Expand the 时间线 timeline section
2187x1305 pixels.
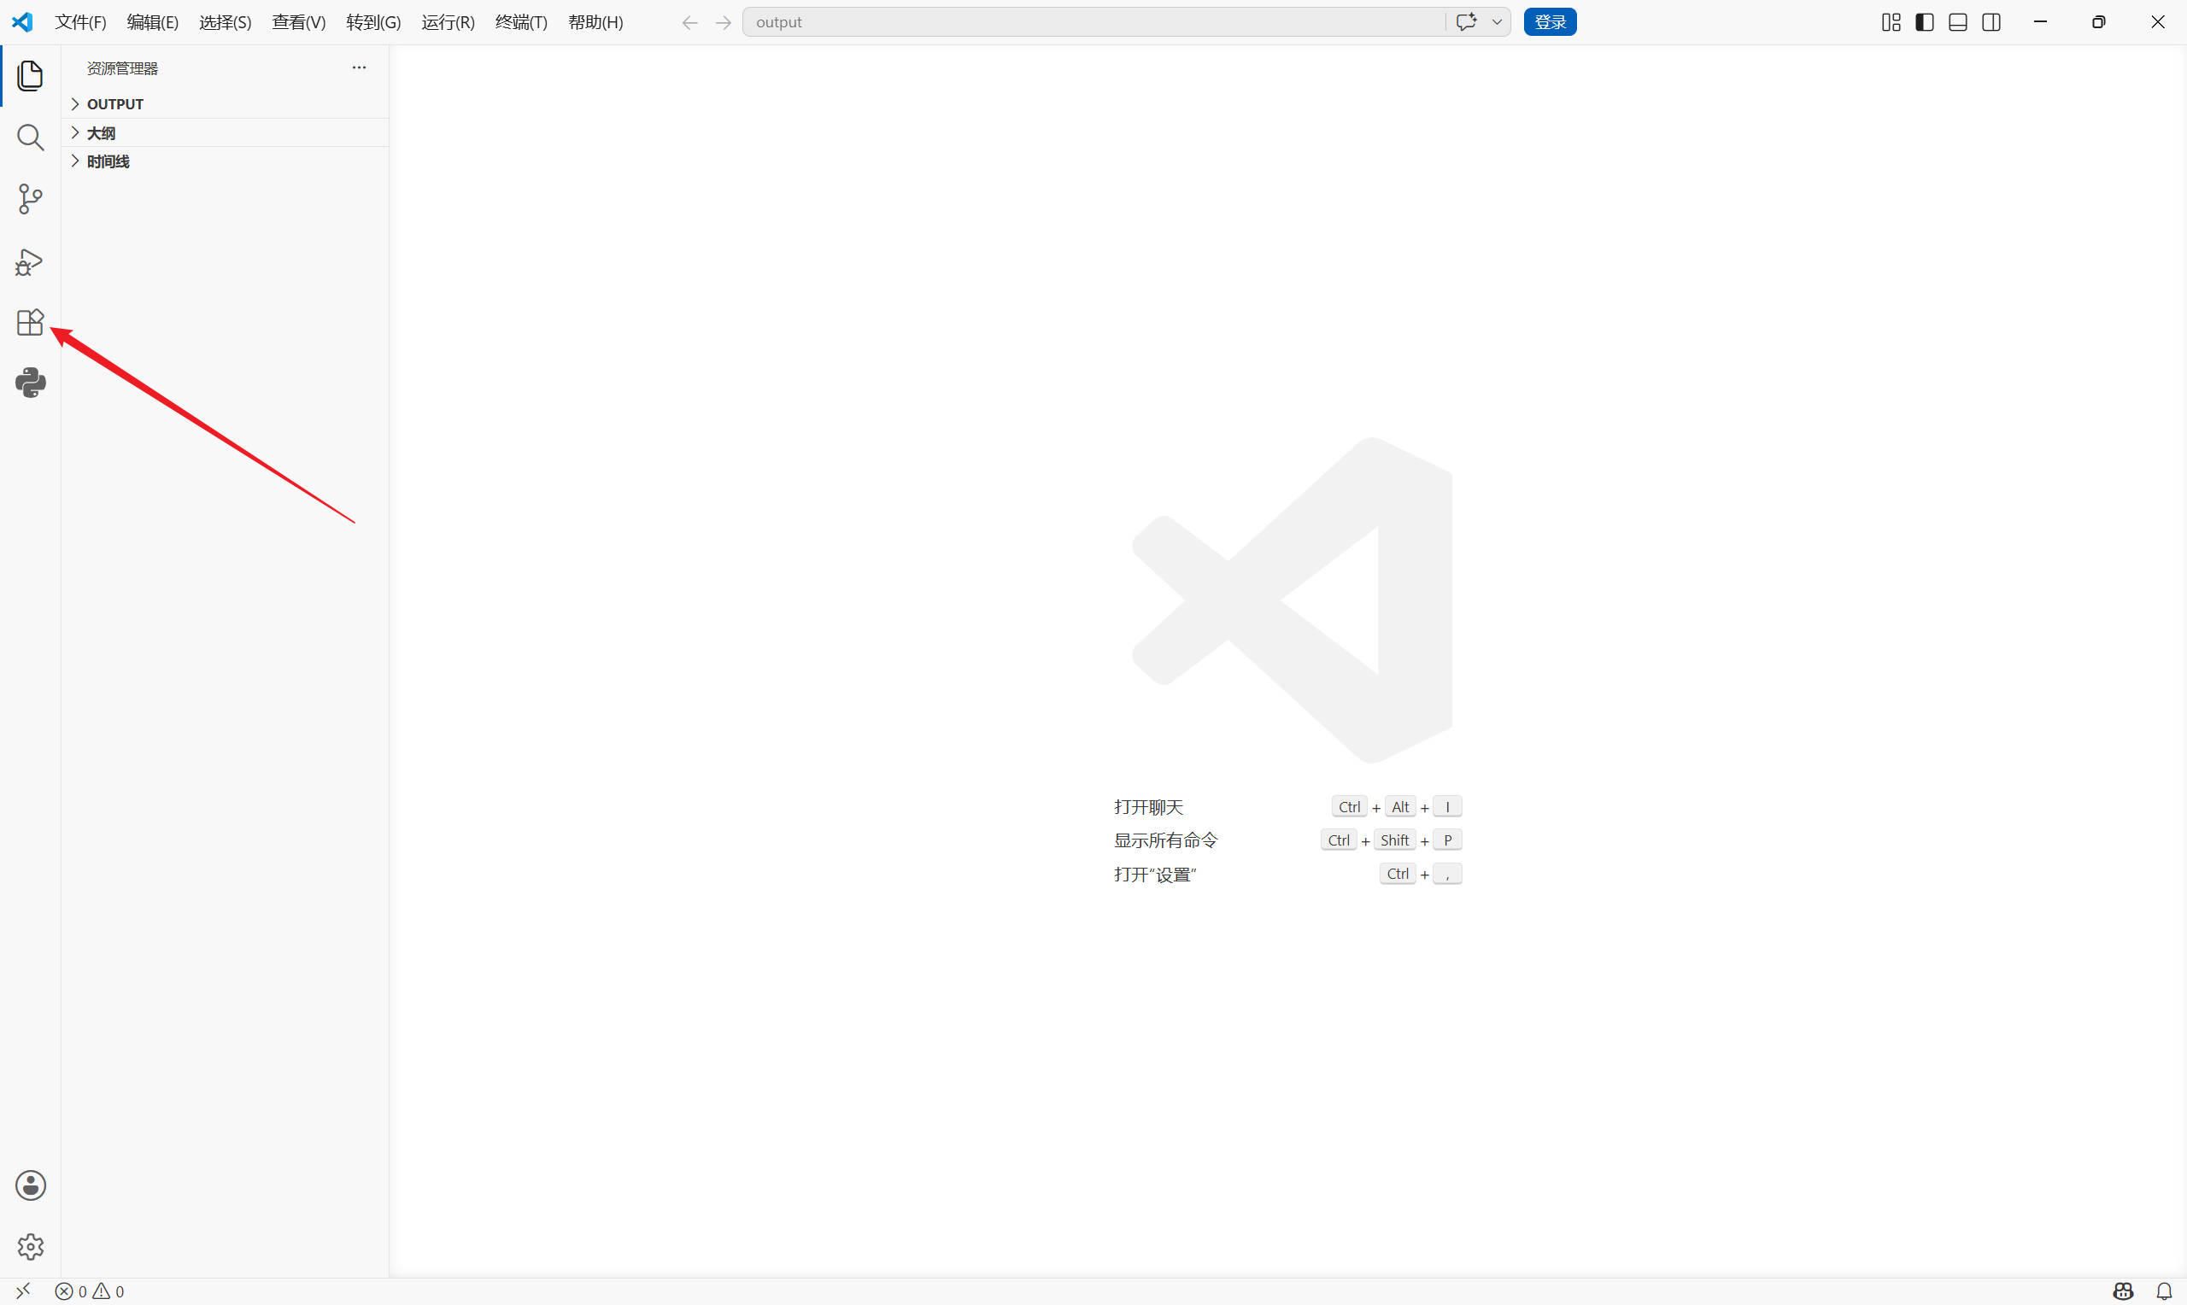point(226,161)
